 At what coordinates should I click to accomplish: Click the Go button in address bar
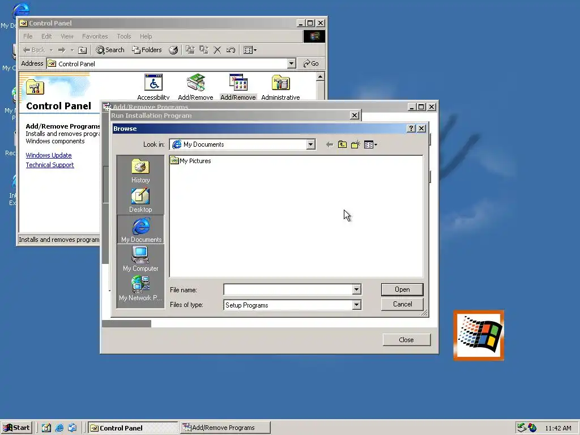[311, 63]
